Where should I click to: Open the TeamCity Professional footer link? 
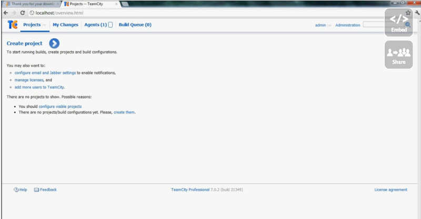191,190
